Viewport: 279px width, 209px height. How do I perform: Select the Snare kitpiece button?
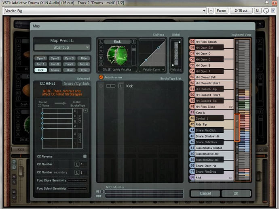tap(55, 70)
